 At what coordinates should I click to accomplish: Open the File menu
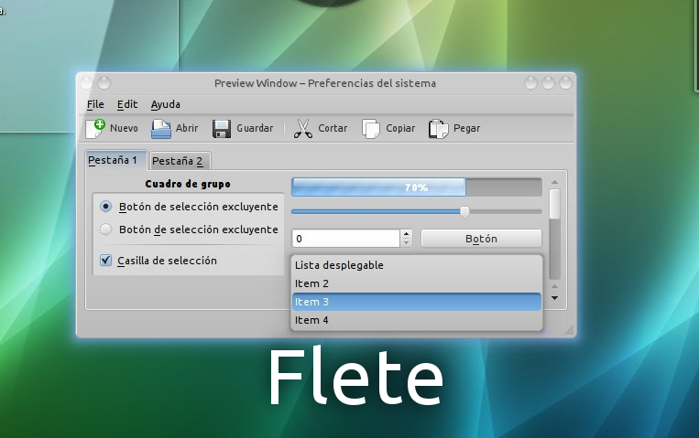pos(95,104)
